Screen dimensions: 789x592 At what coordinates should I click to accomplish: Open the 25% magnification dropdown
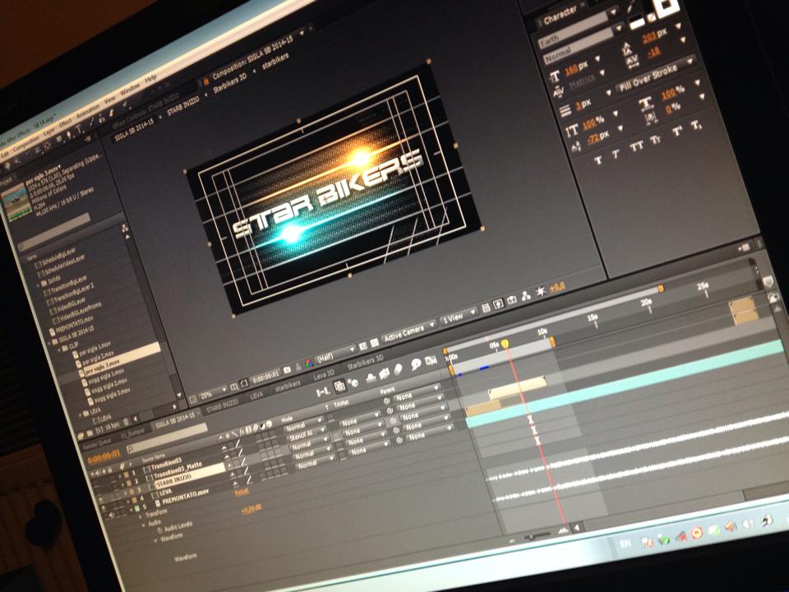click(212, 394)
